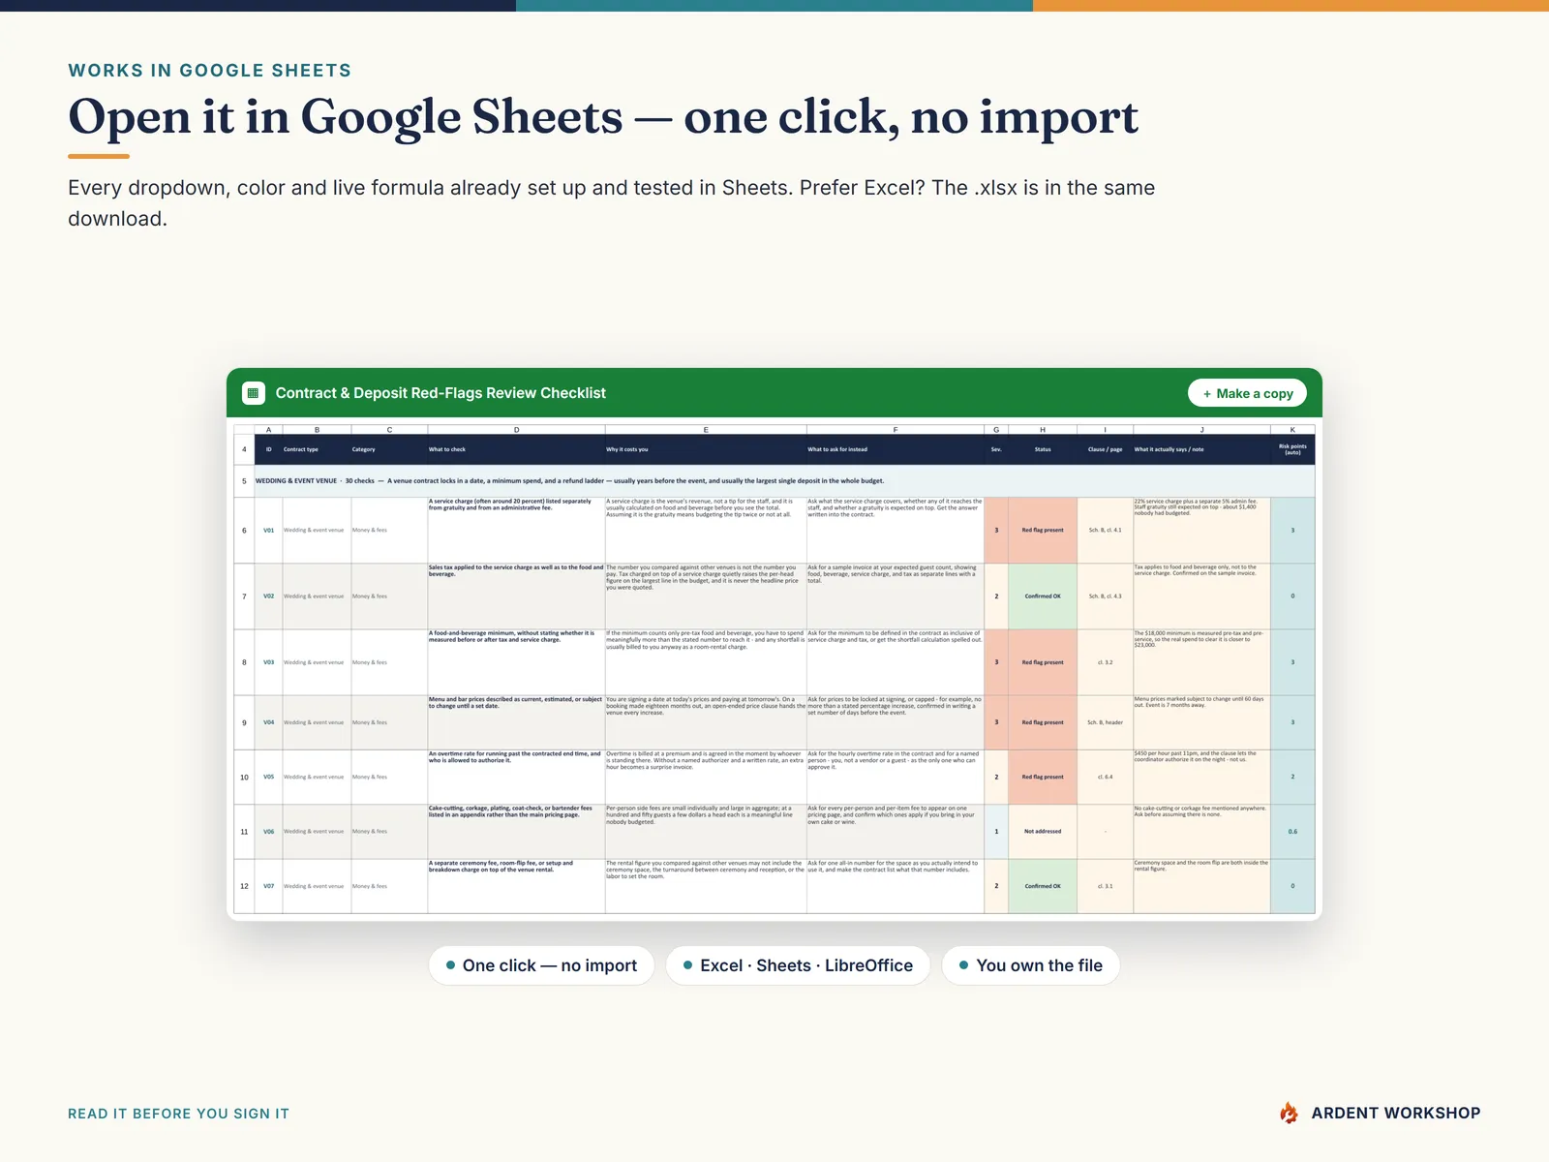The height and width of the screenshot is (1162, 1549).
Task: Open the 'Not addressed' status for V06
Action: 1043,832
